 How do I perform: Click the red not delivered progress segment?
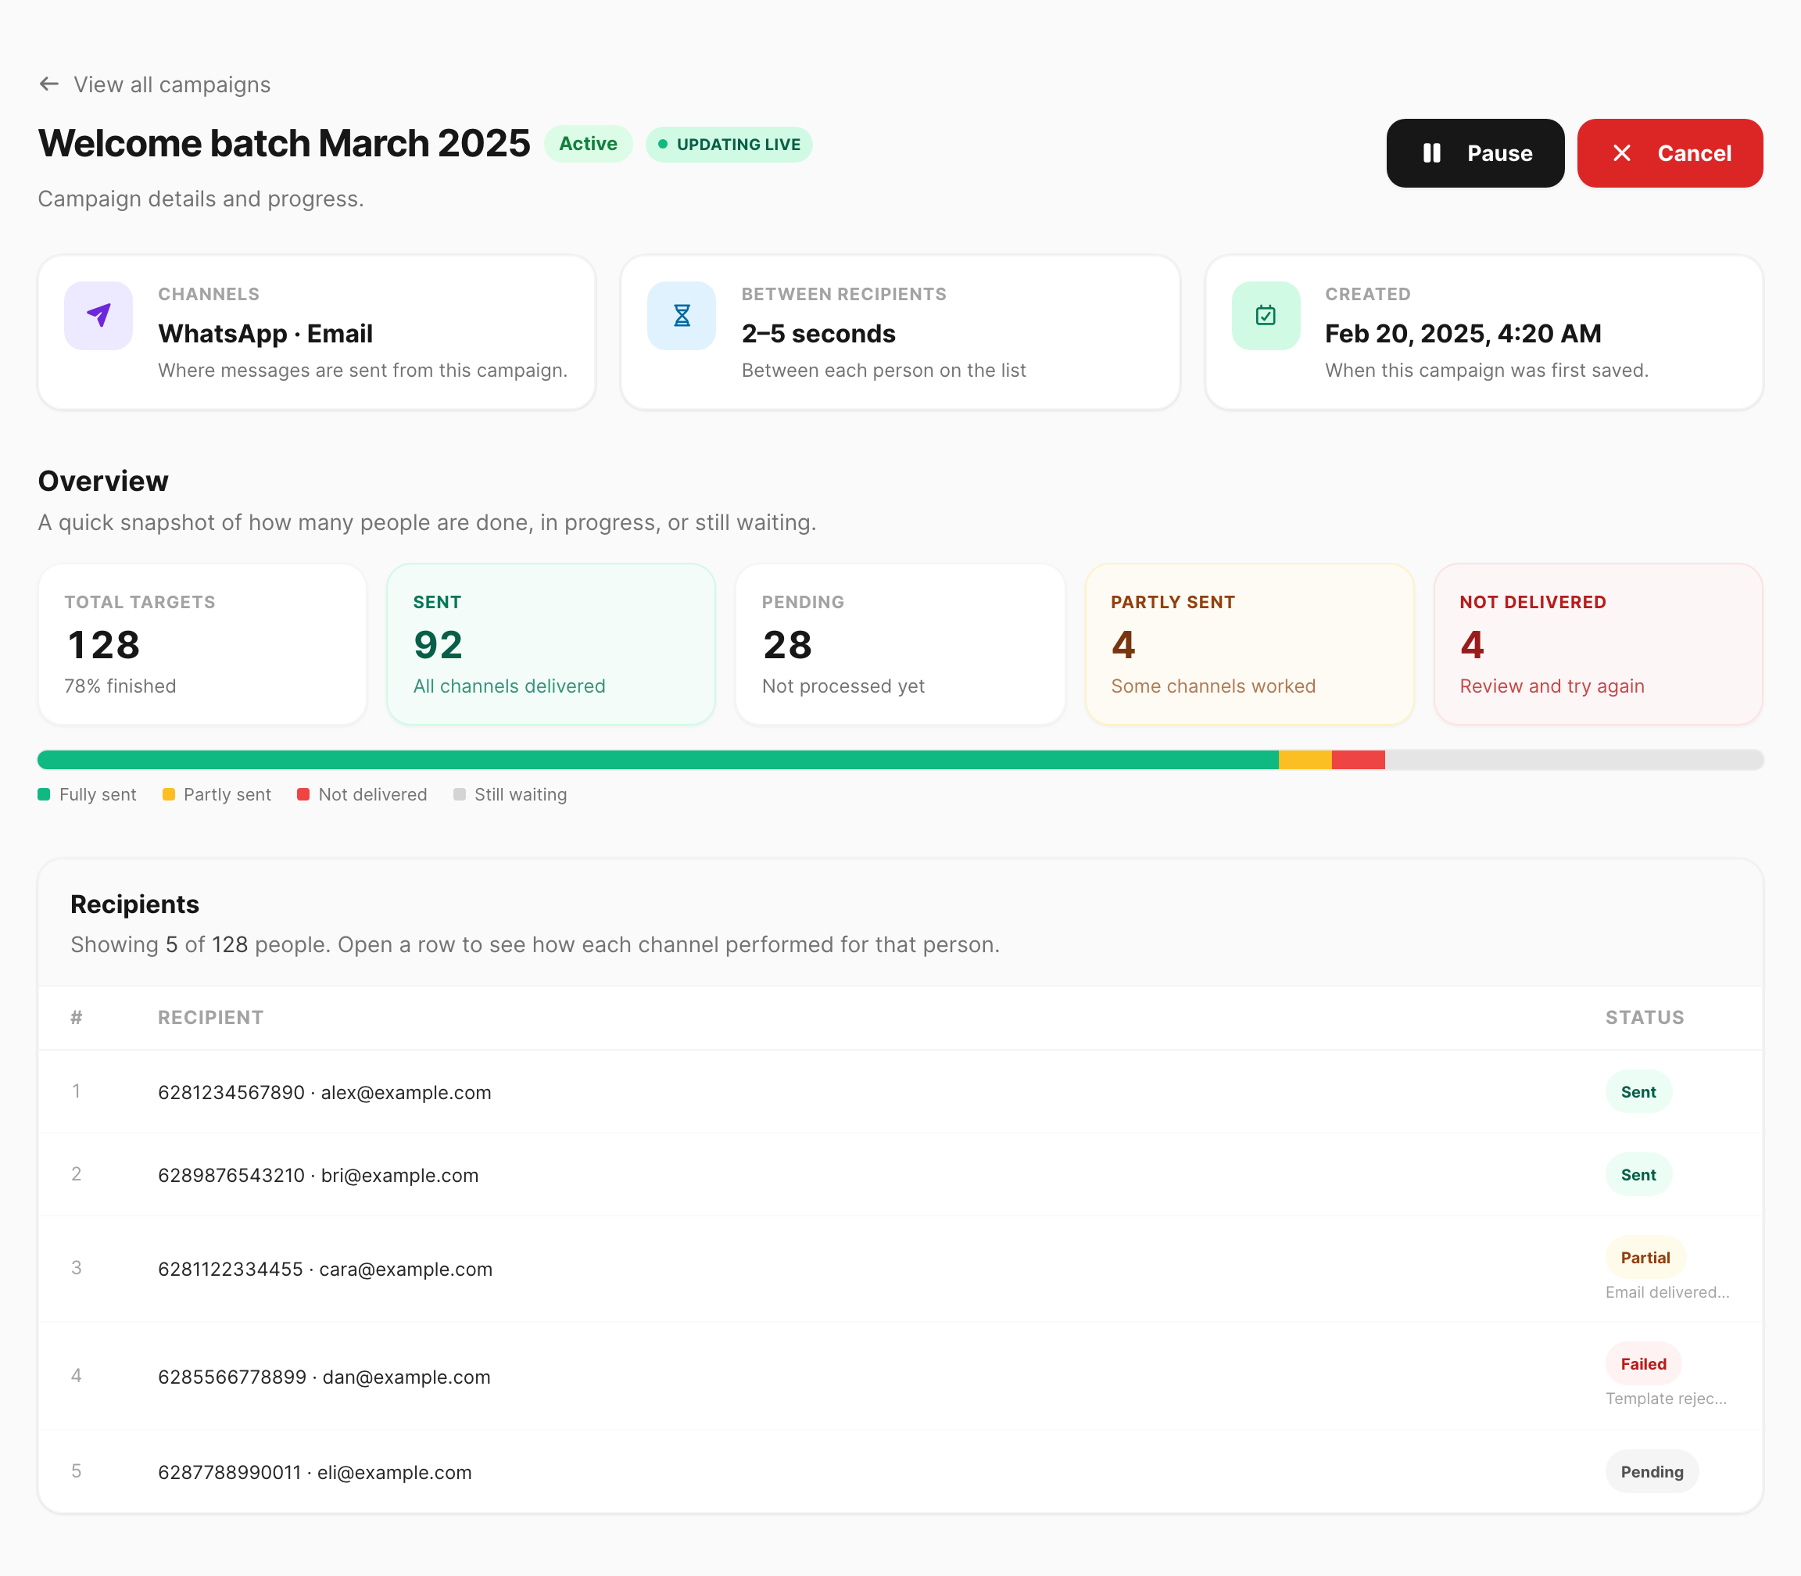(1359, 760)
